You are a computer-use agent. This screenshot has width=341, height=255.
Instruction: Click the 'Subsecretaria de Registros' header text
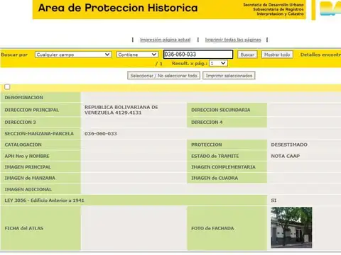(x=278, y=9)
